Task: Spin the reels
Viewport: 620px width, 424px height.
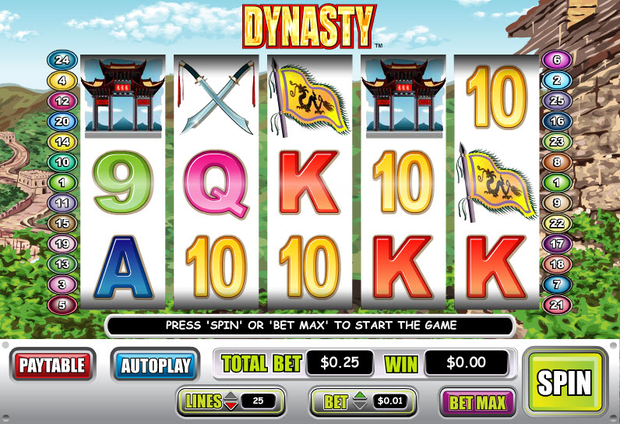Action: pyautogui.click(x=564, y=382)
